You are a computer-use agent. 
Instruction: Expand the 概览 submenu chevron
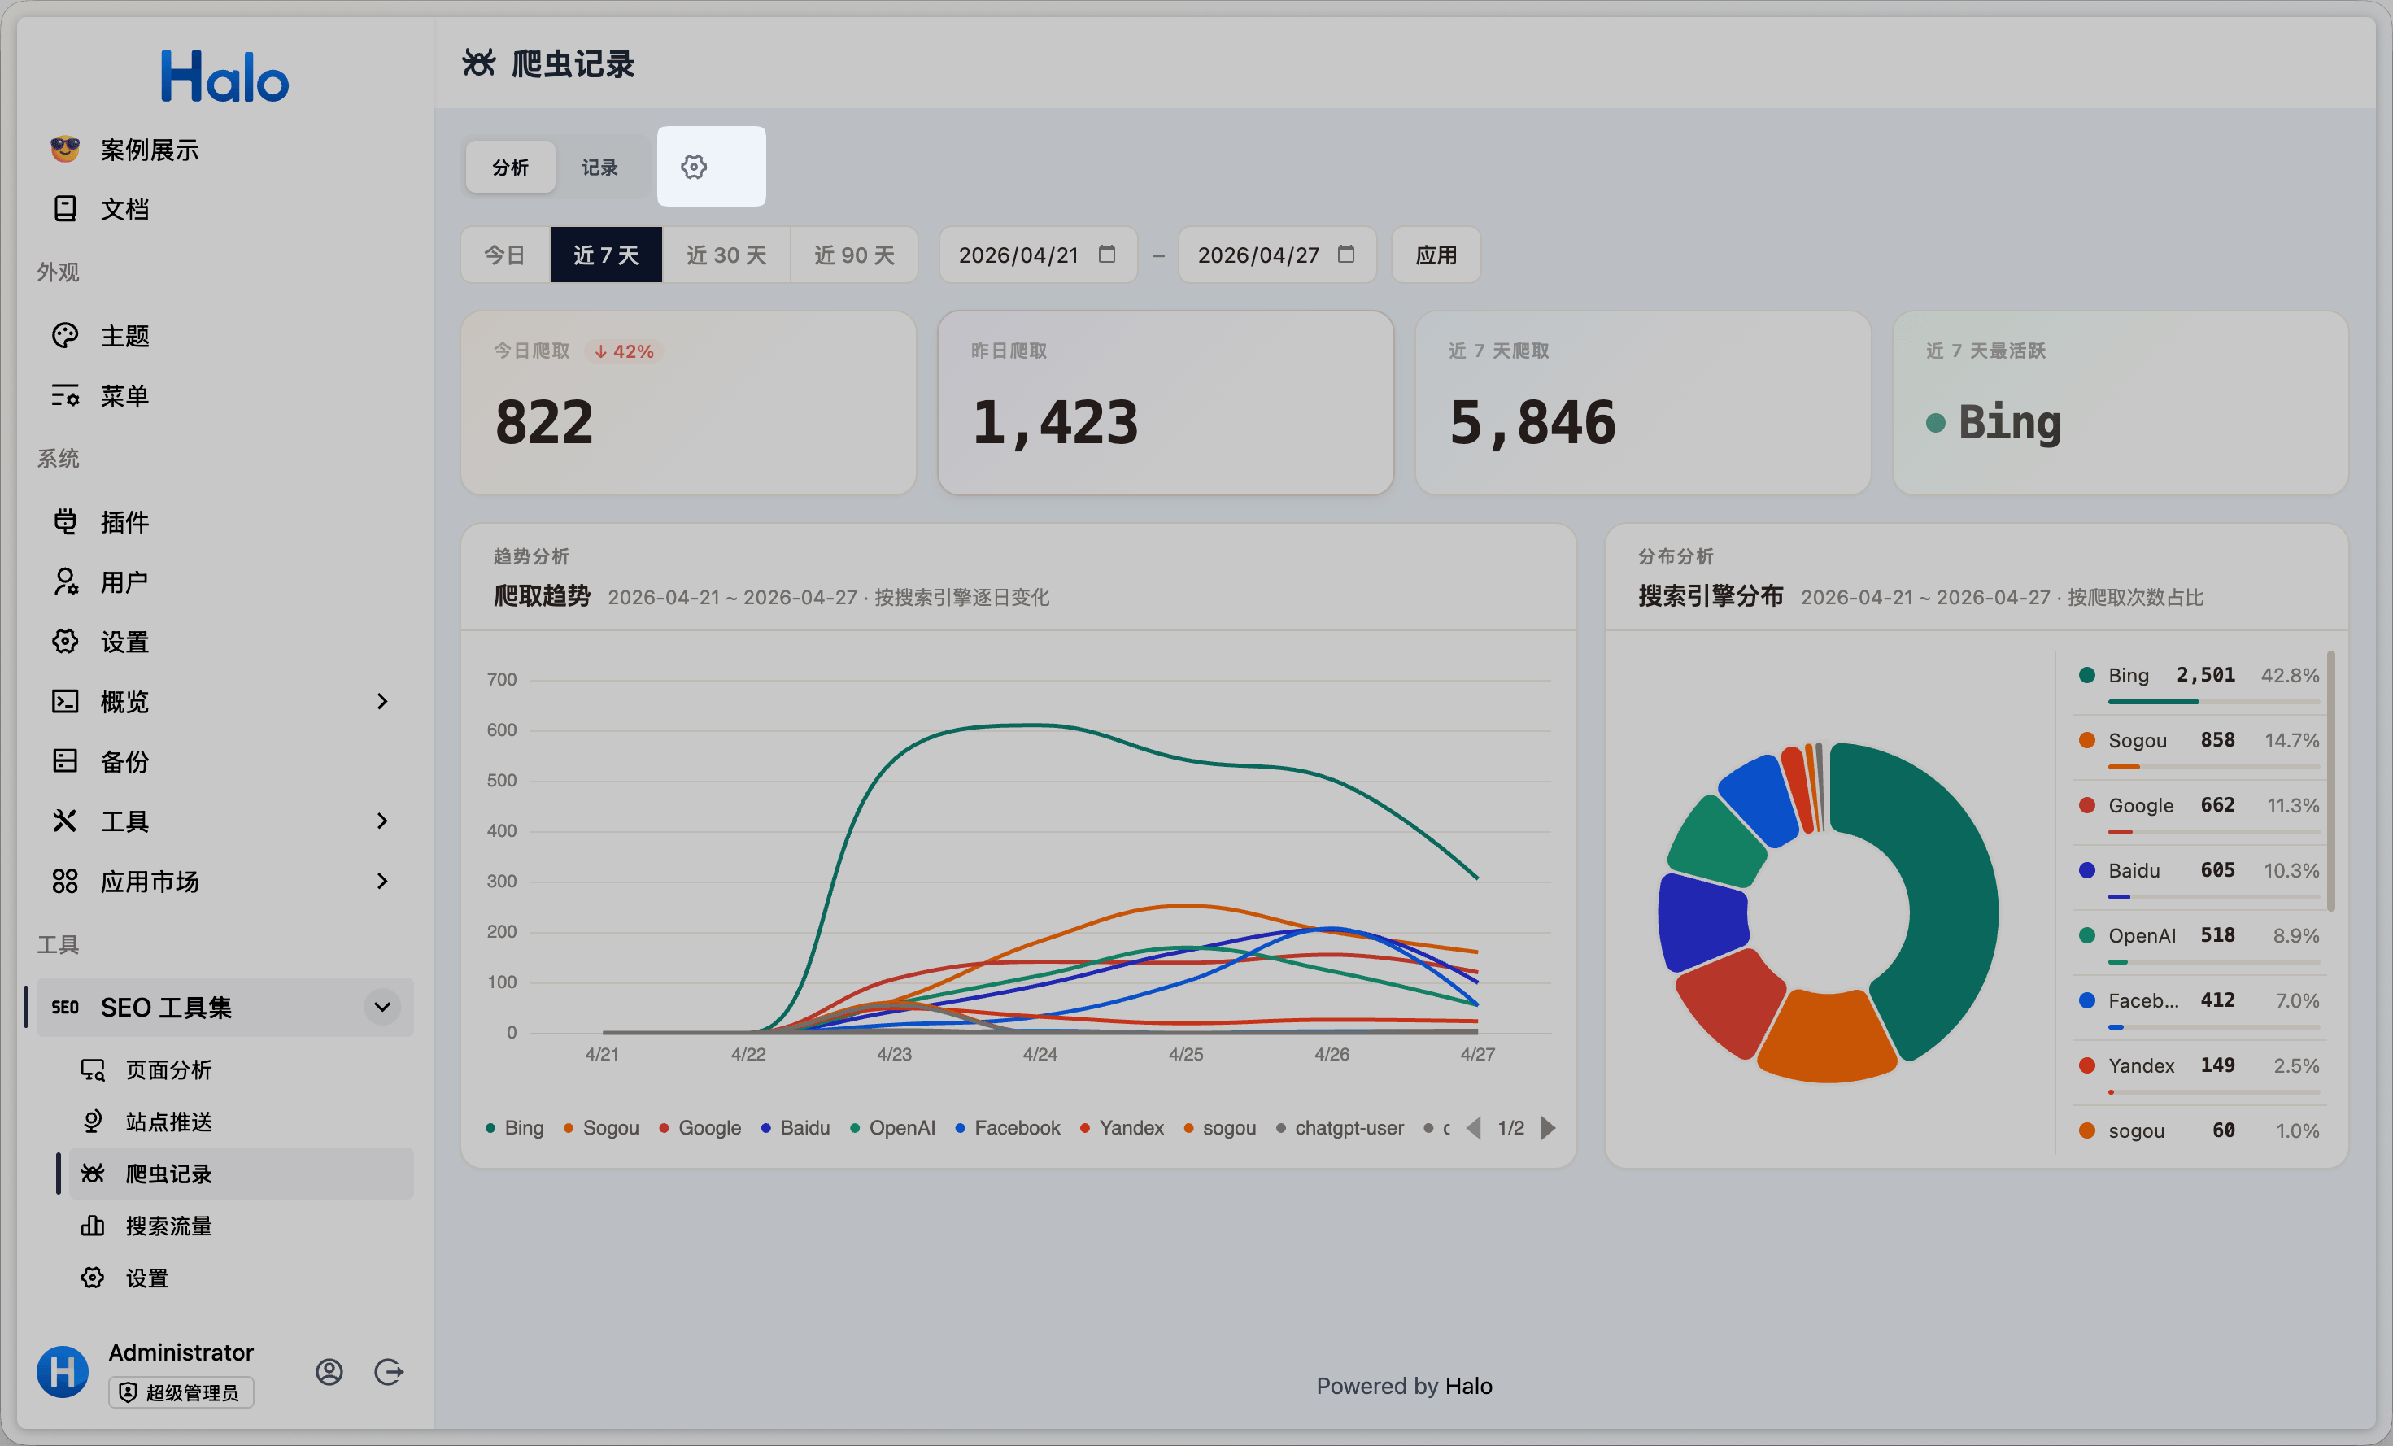[x=381, y=701]
